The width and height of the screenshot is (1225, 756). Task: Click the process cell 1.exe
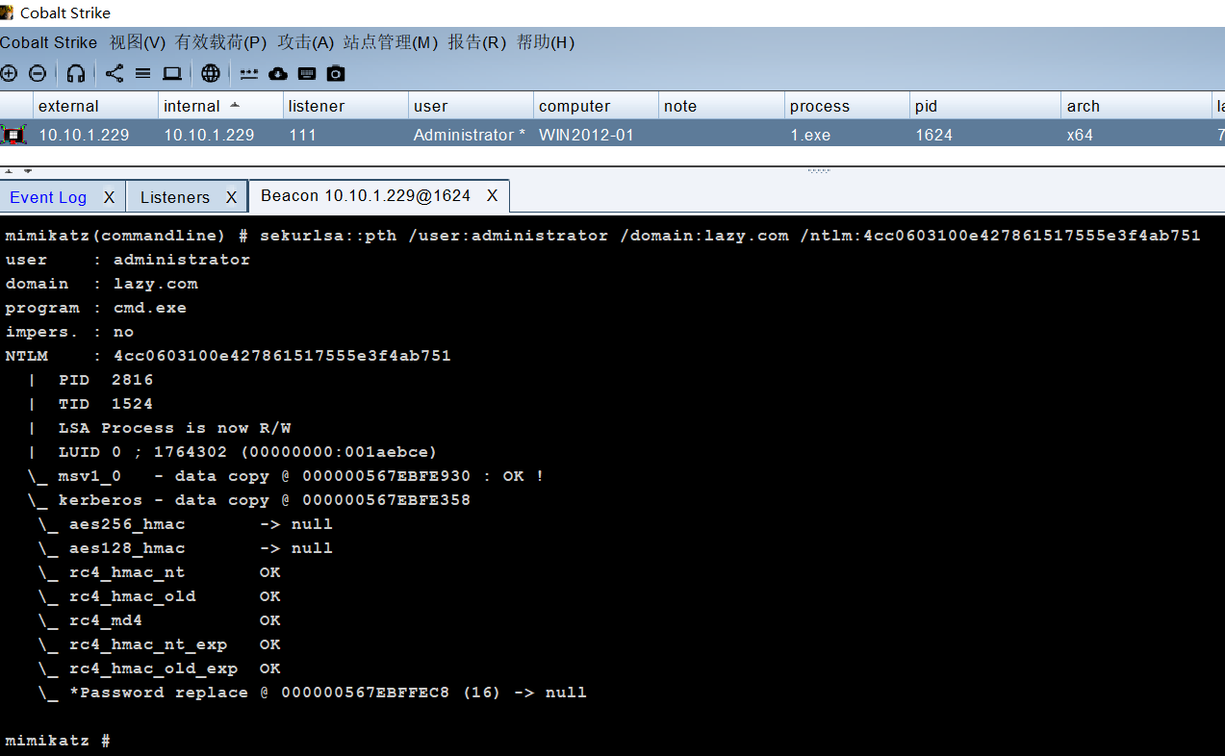(x=810, y=135)
